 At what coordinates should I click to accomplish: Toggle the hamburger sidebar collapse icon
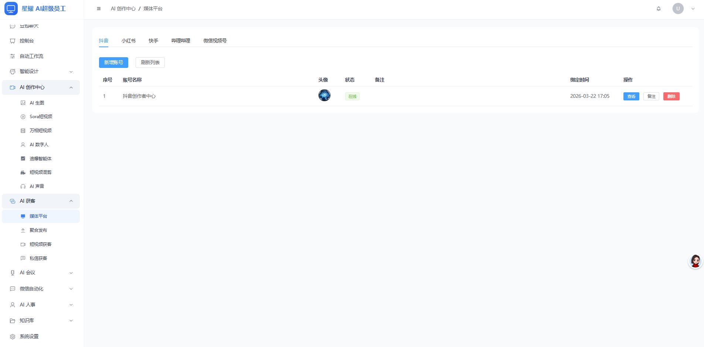click(99, 8)
